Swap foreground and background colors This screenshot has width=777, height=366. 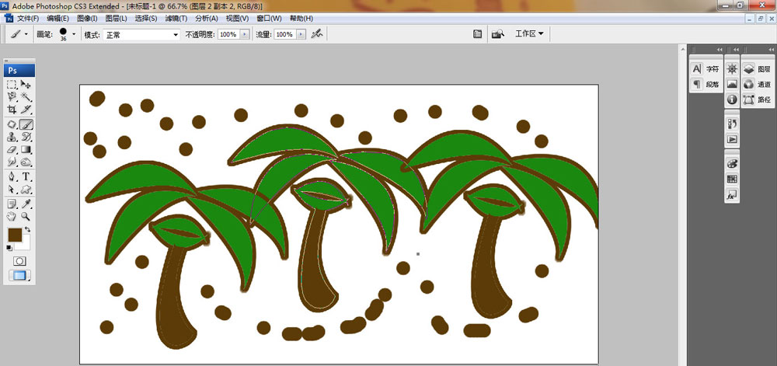[x=28, y=231]
